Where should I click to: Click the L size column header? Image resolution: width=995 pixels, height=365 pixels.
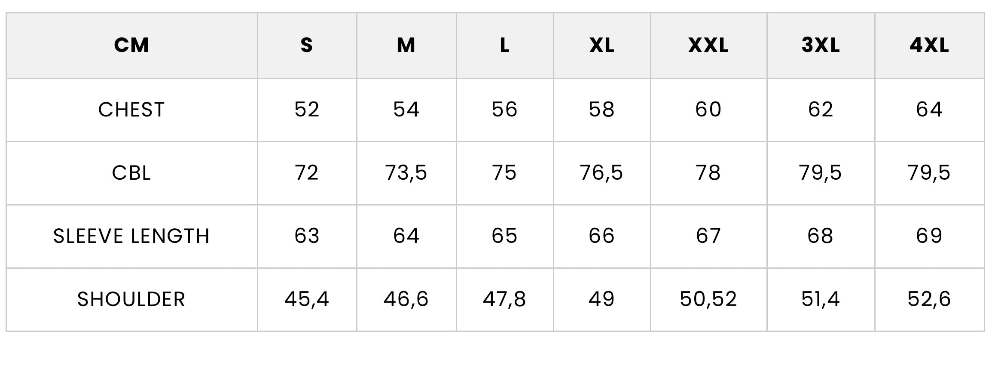click(504, 45)
